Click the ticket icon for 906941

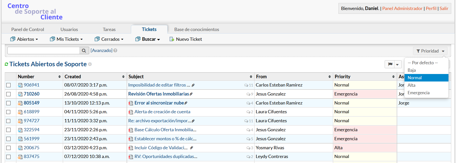click(20, 85)
